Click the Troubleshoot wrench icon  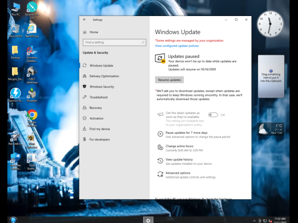pyautogui.click(x=85, y=97)
